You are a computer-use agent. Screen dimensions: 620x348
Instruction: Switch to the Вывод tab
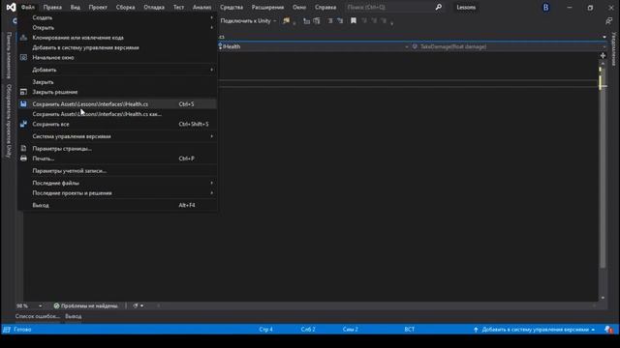(74, 316)
